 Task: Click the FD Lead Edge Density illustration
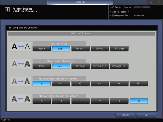[21, 81]
